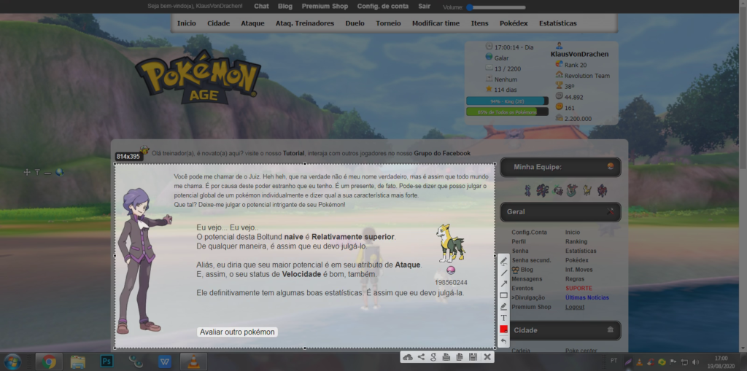The image size is (747, 371).
Task: Open Ranking in Geral list
Action: (x=576, y=242)
